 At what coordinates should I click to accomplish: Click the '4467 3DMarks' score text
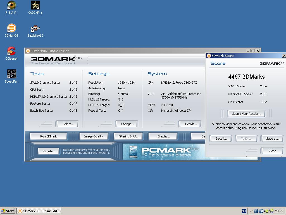coord(246,77)
